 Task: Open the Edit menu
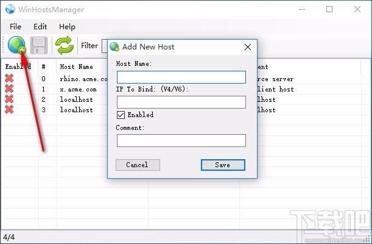40,27
